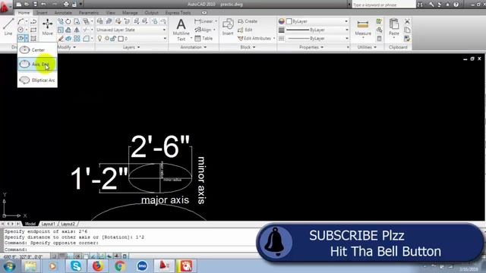This screenshot has width=486, height=273.
Task: Open the Layout2 tab
Action: coord(68,224)
